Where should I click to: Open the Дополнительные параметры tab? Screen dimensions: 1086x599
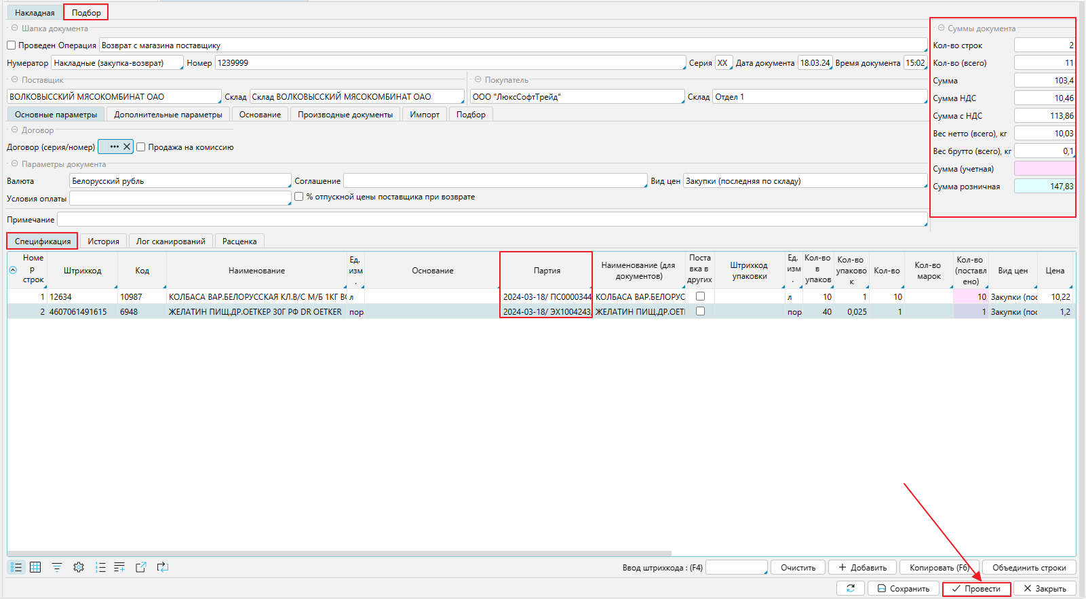[168, 115]
